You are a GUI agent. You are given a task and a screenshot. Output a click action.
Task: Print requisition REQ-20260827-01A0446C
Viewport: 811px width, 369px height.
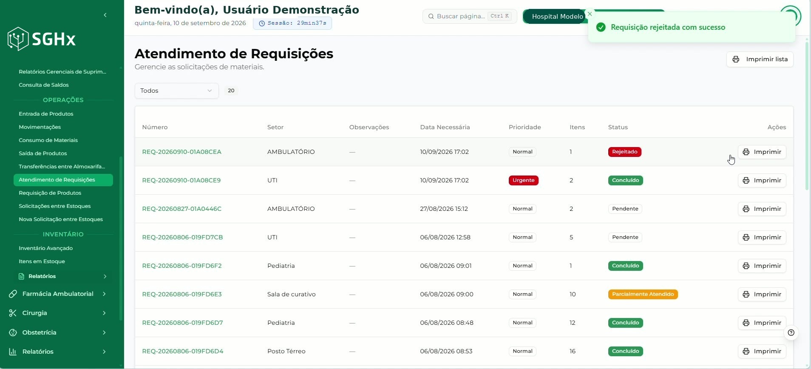coord(762,209)
